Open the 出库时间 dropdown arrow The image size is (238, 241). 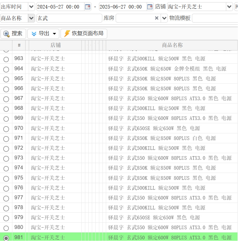click(x=31, y=7)
